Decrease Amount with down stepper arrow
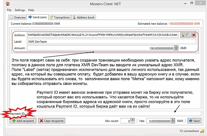This screenshot has width=207, height=136. tap(176, 49)
